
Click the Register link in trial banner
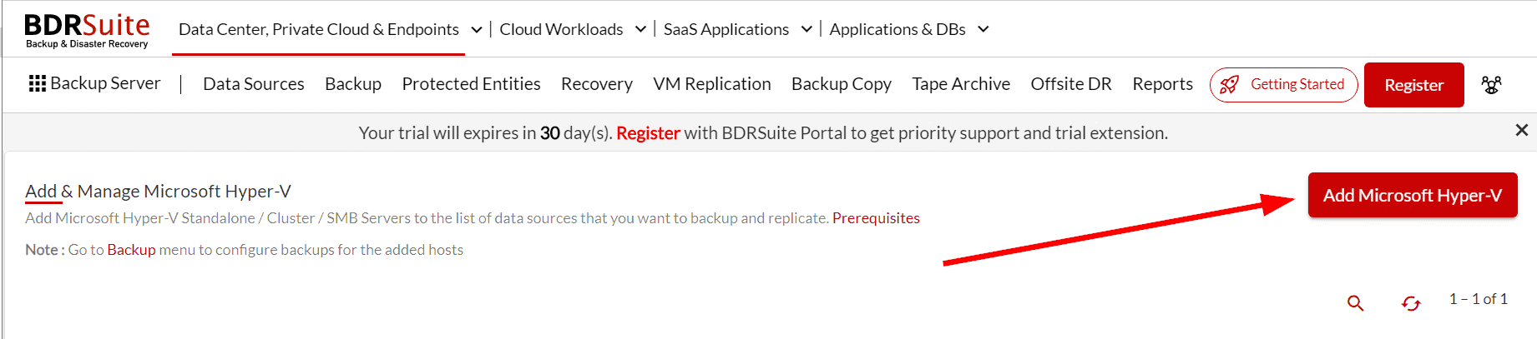pos(648,133)
